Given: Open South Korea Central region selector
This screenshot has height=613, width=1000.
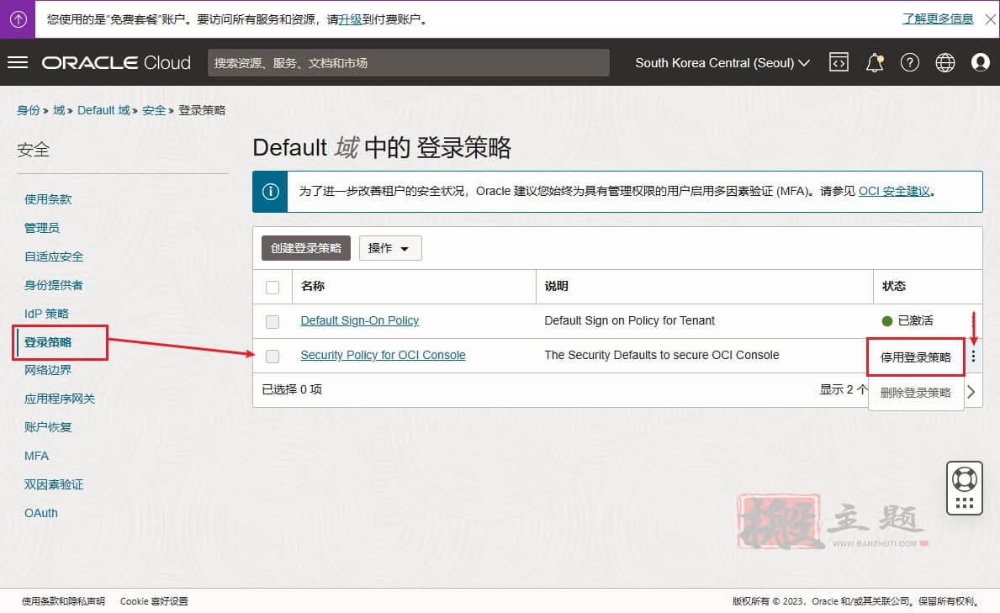Looking at the screenshot, I should pos(722,63).
